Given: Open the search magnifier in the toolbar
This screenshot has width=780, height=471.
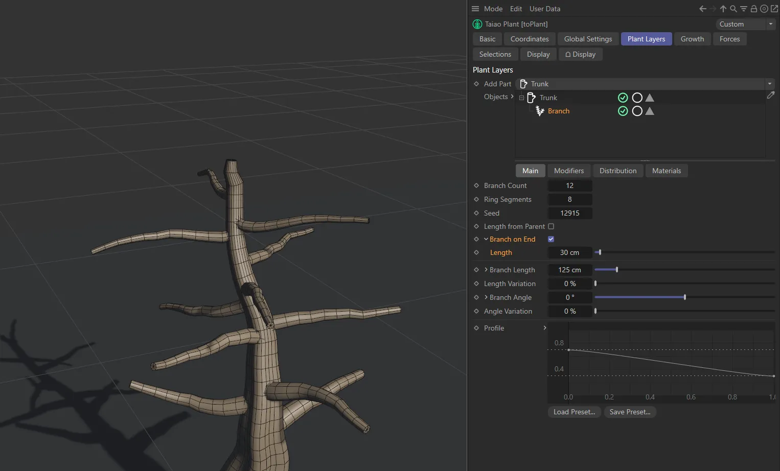Looking at the screenshot, I should (x=733, y=9).
